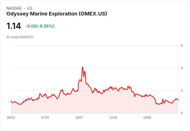Viewport: 190px width, 131px height.
Task: Click the 10/07 x-axis date label
Action: click(x=79, y=118)
